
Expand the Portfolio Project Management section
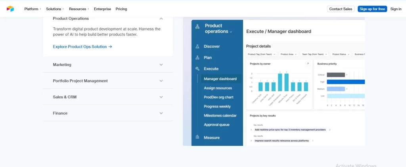point(161,81)
